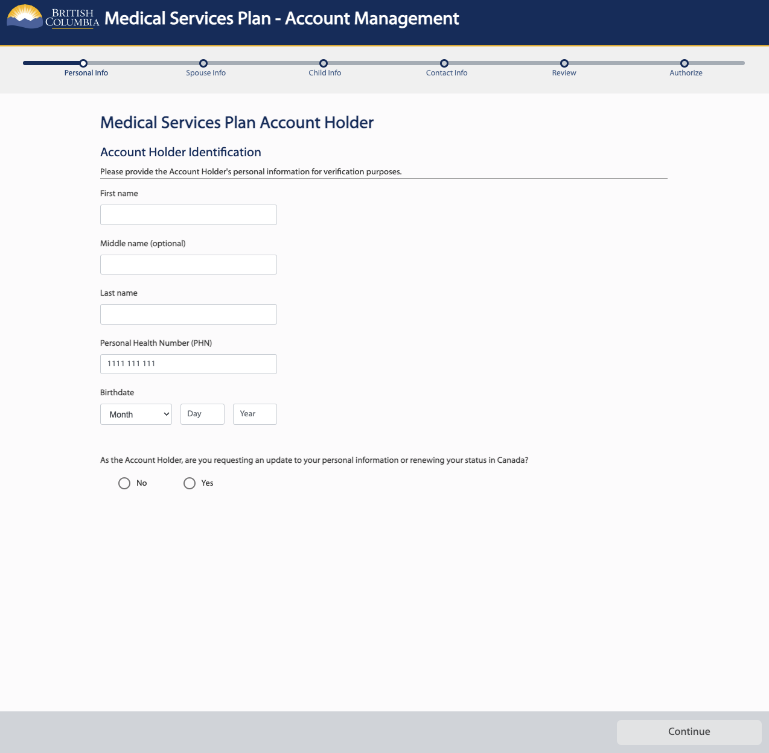Go to the Contact Info step label

tap(447, 73)
